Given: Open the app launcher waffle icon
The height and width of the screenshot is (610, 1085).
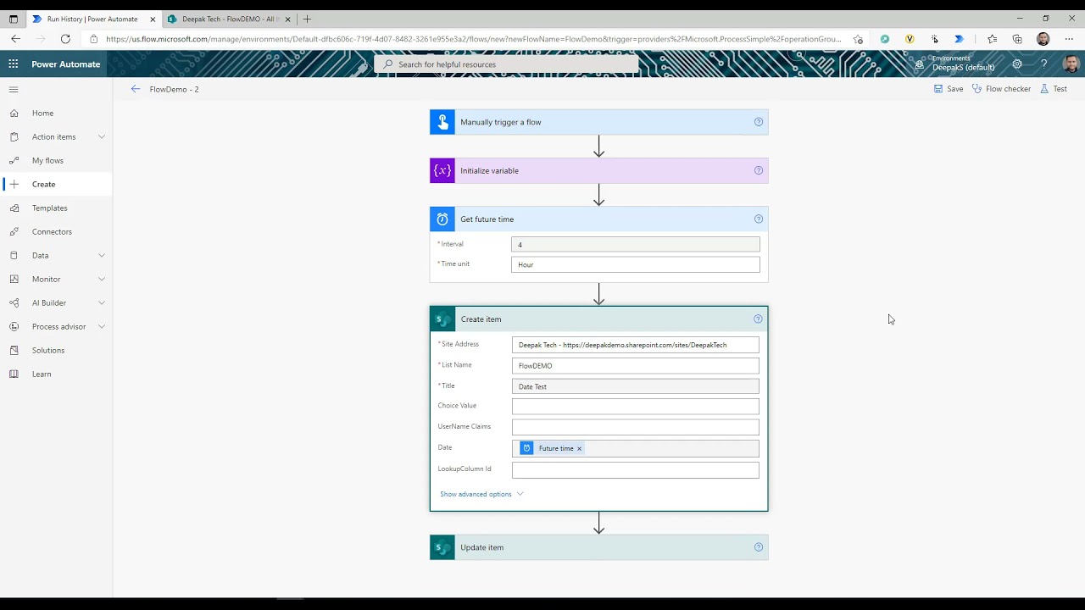Looking at the screenshot, I should (14, 64).
